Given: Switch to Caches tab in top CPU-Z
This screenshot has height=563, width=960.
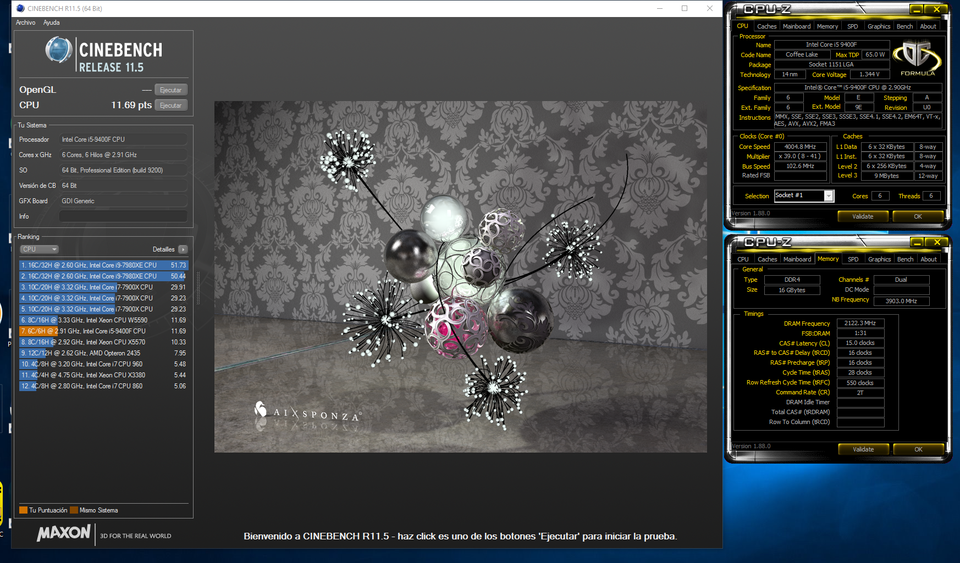Looking at the screenshot, I should click(x=766, y=26).
